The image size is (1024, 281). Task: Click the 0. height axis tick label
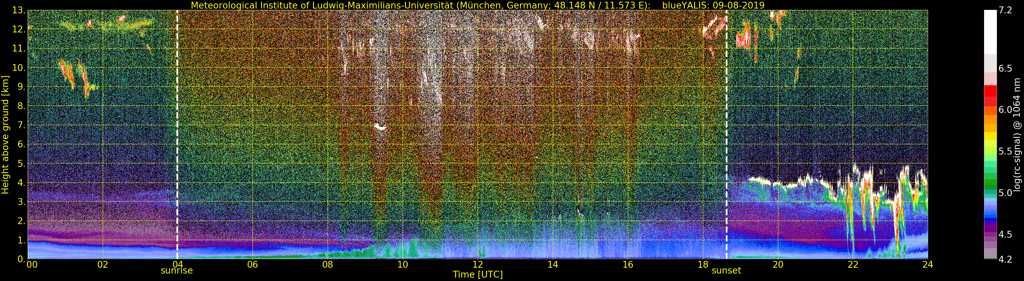click(x=21, y=259)
